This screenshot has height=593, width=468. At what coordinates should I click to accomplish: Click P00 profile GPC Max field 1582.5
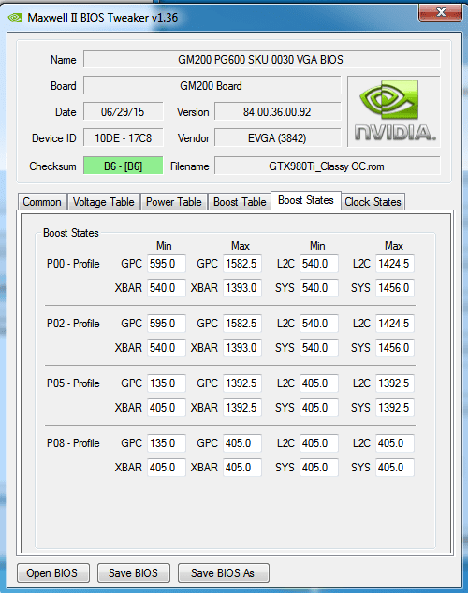(x=242, y=264)
